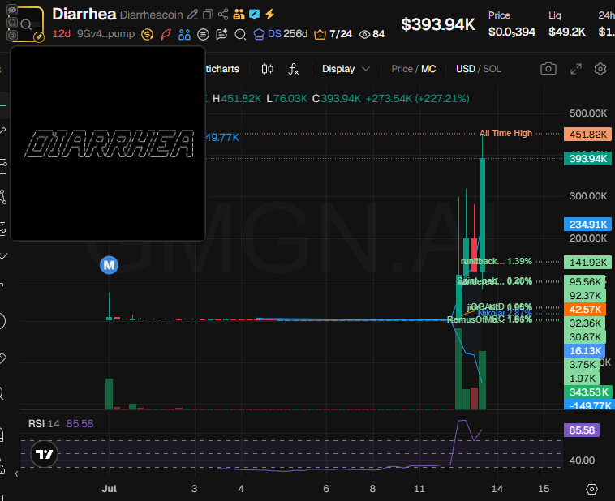Click the sparkle chat message icon
The width and height of the screenshot is (615, 501).
coord(221,35)
